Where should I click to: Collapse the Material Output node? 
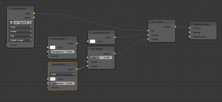coord(191,24)
